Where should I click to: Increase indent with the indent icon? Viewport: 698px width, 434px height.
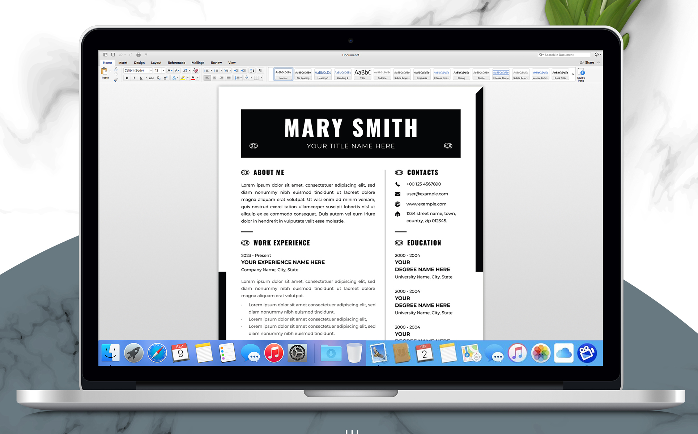click(x=243, y=71)
